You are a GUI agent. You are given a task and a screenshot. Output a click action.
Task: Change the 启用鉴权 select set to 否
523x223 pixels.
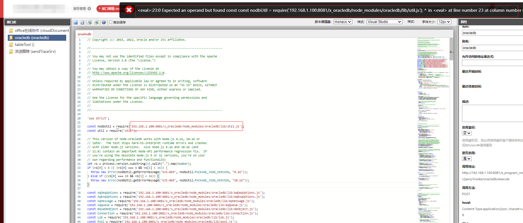click(x=467, y=133)
